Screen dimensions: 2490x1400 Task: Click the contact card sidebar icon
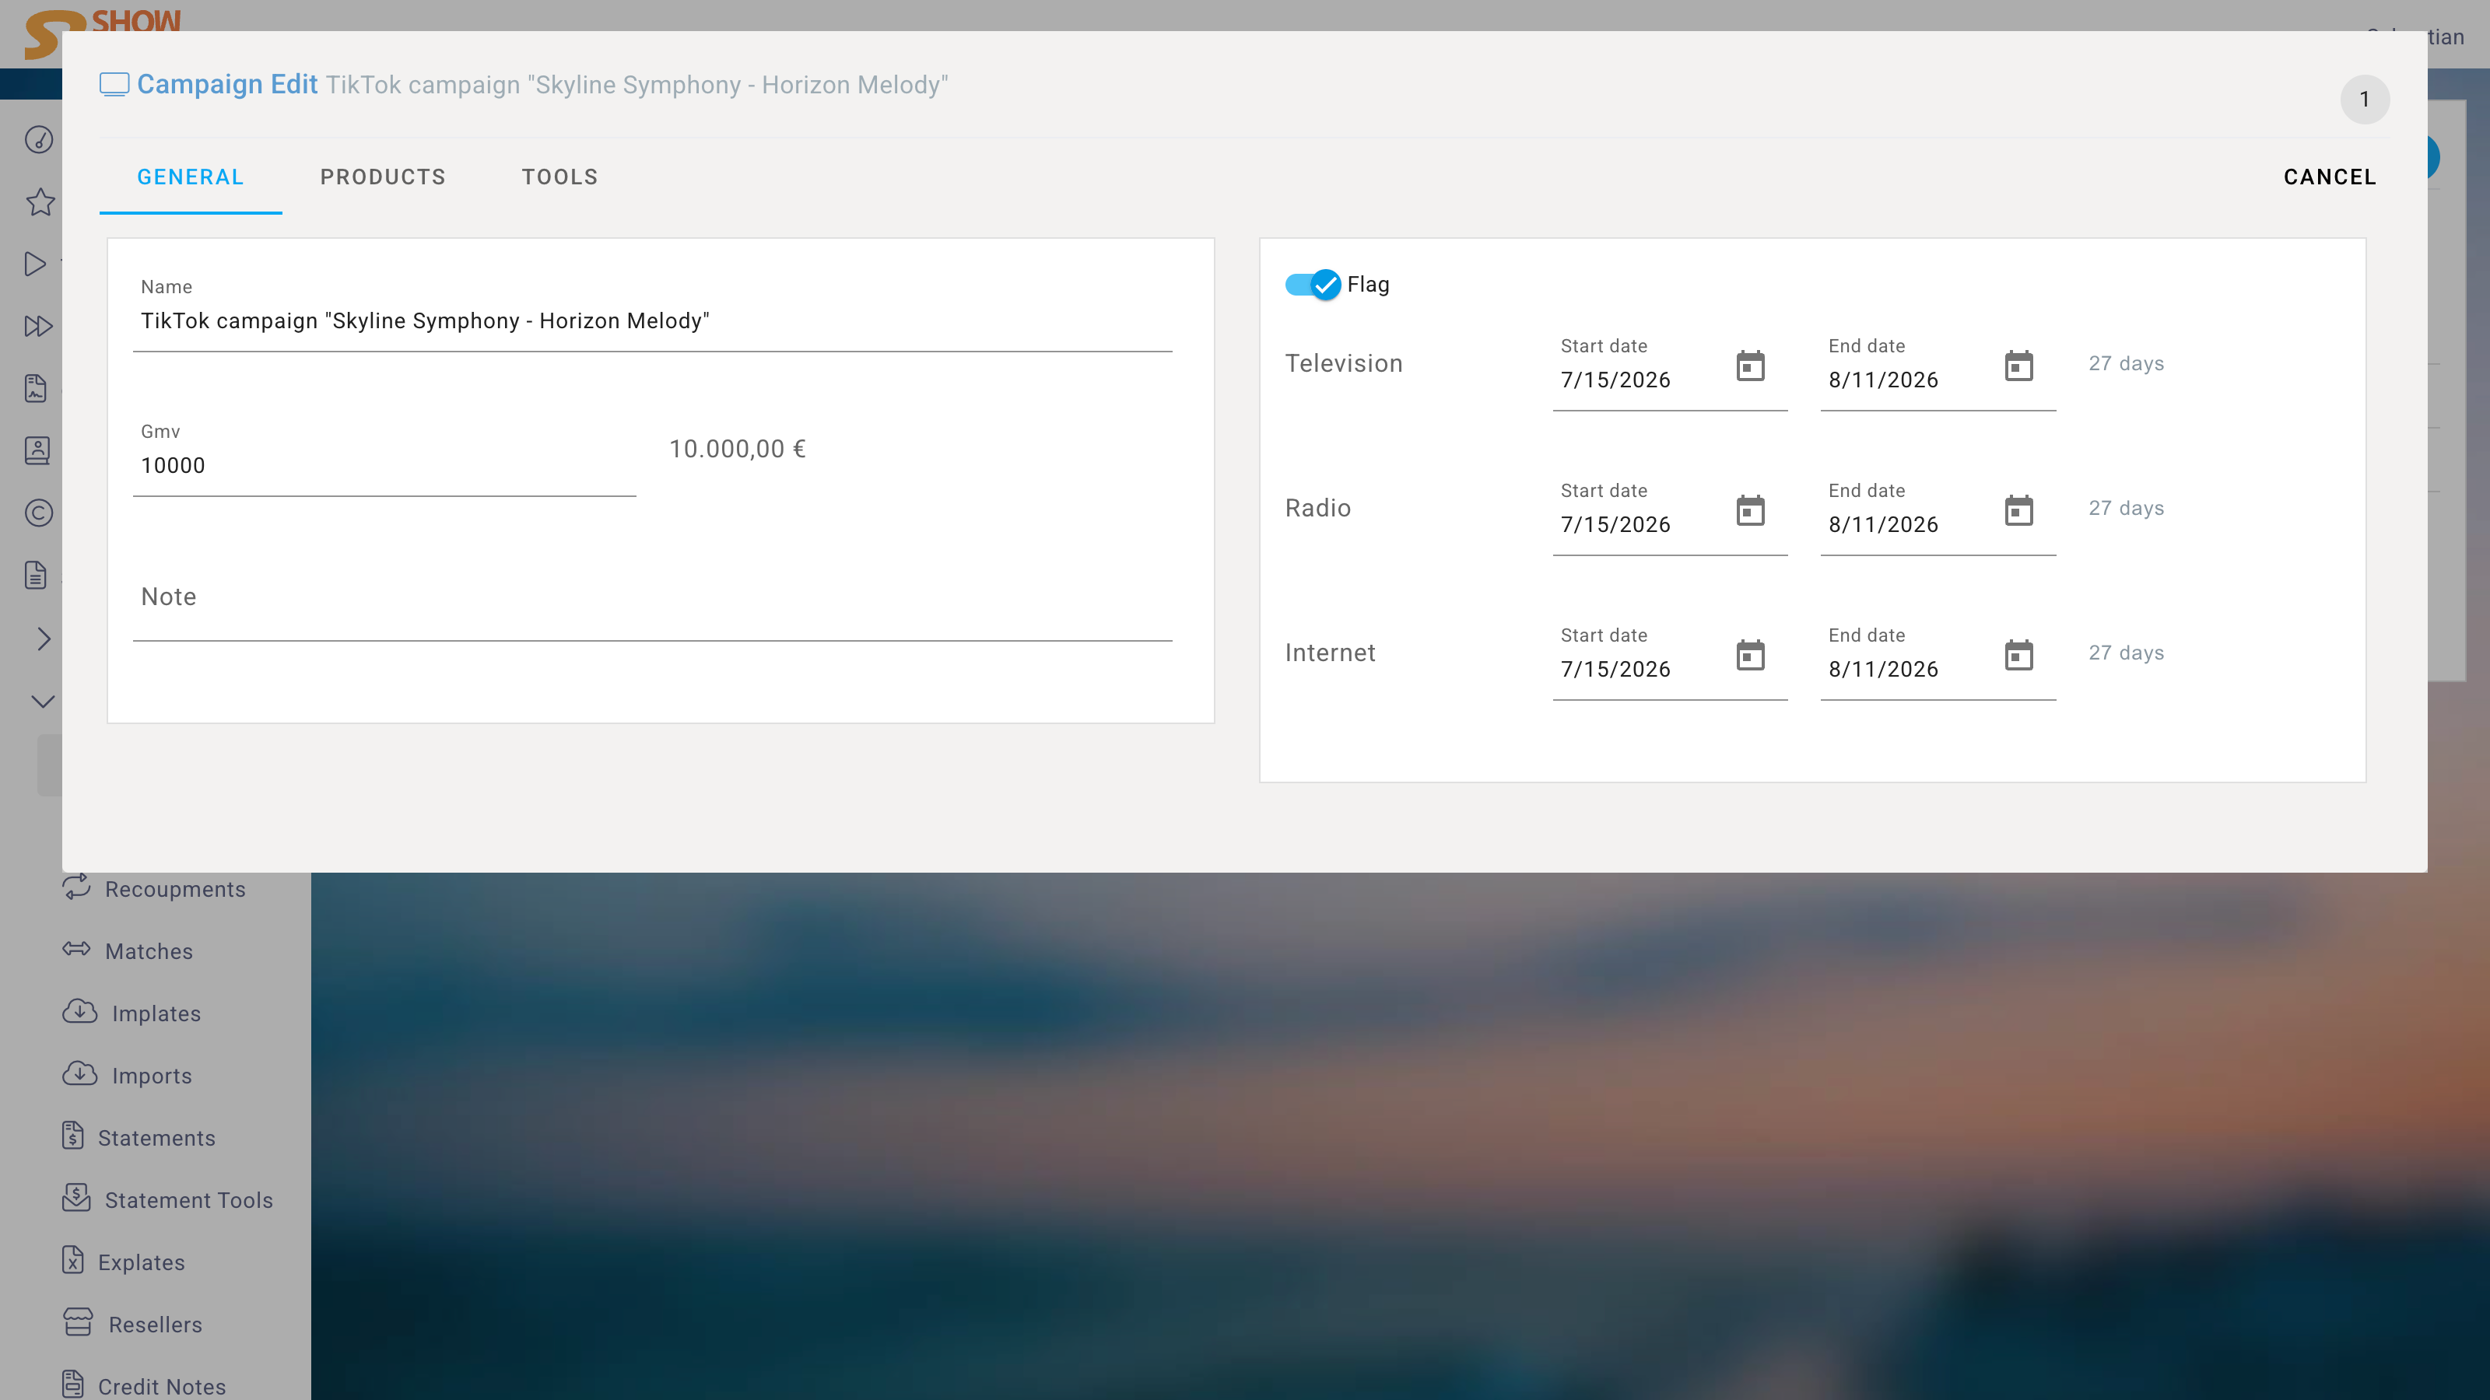point(37,450)
